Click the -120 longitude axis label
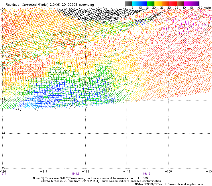 click(x=3, y=171)
